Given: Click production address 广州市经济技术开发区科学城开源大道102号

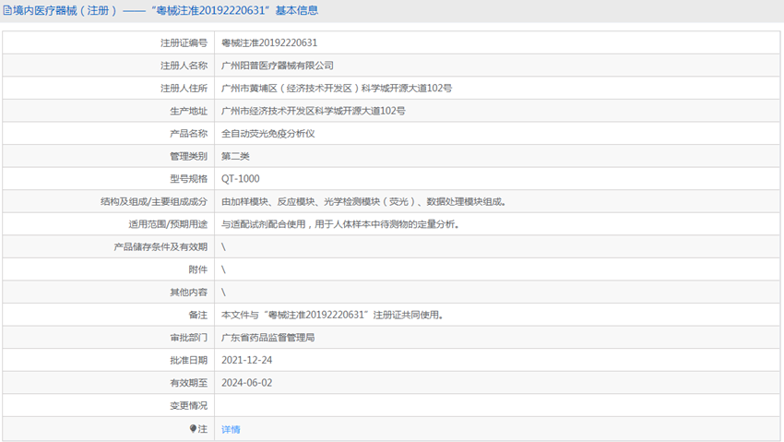Looking at the screenshot, I should pos(313,111).
